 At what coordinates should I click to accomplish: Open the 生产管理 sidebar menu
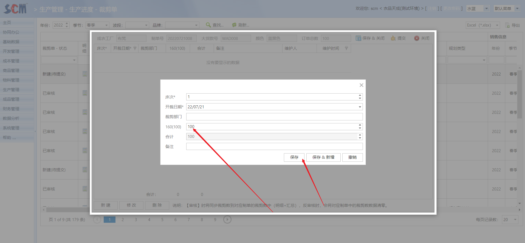[x=11, y=90]
